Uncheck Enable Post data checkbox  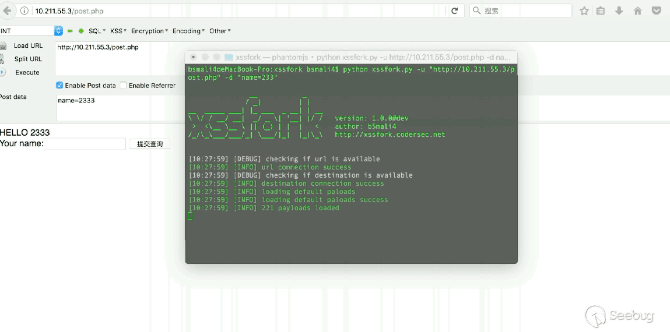(x=59, y=85)
